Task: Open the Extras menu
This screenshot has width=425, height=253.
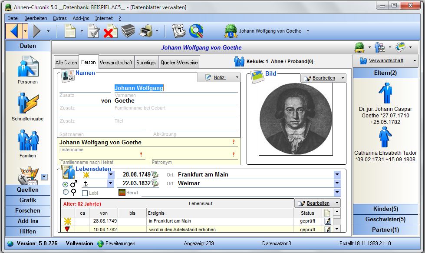Action: [60, 18]
